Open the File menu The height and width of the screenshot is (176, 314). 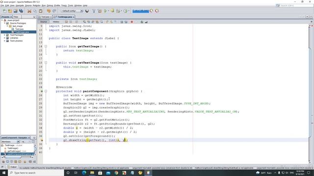pyautogui.click(x=2, y=5)
